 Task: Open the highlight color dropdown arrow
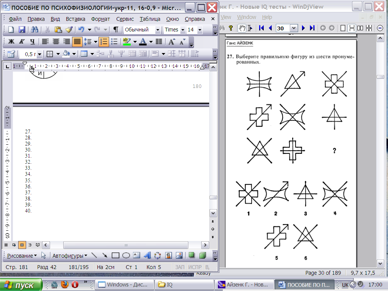(x=135, y=42)
